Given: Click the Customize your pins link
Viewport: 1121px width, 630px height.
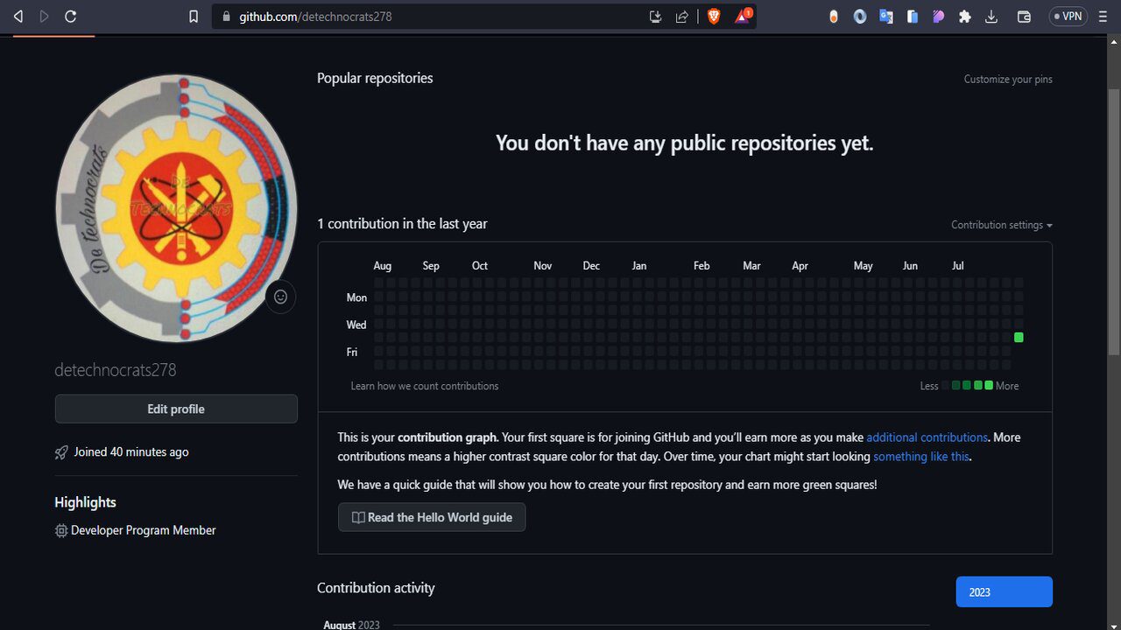Looking at the screenshot, I should pos(1008,79).
